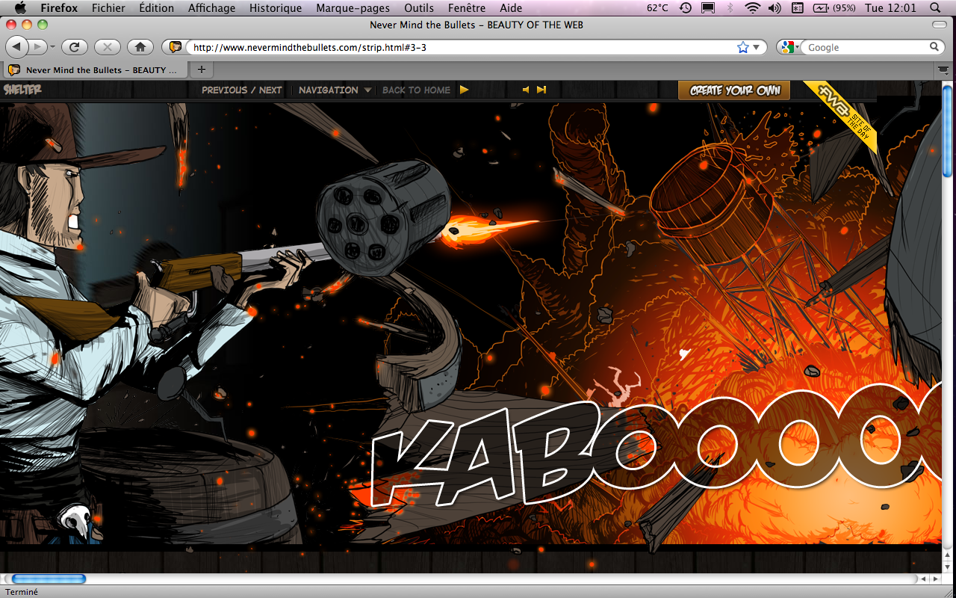Click the Tue 12:01 clock
Screen dimensions: 956x598
(890, 8)
